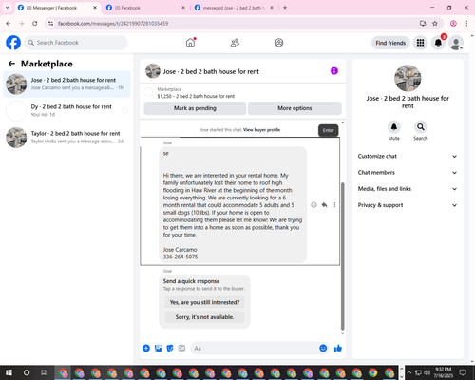Viewport: 475px width, 380px height.
Task: Open Cortana search circle on taskbar
Action: click(27, 372)
